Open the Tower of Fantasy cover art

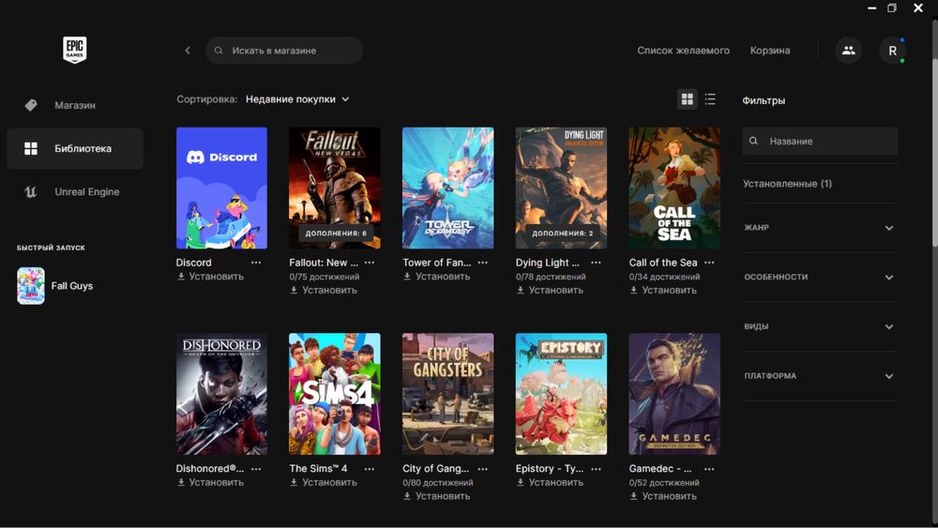coord(448,188)
